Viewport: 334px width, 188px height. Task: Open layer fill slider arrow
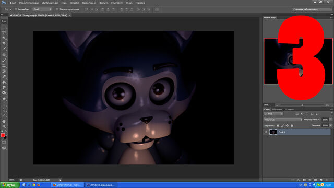pos(331,125)
